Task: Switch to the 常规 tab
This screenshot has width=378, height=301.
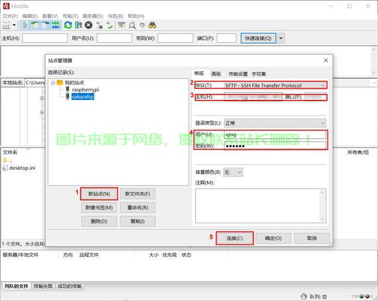Action: point(199,73)
